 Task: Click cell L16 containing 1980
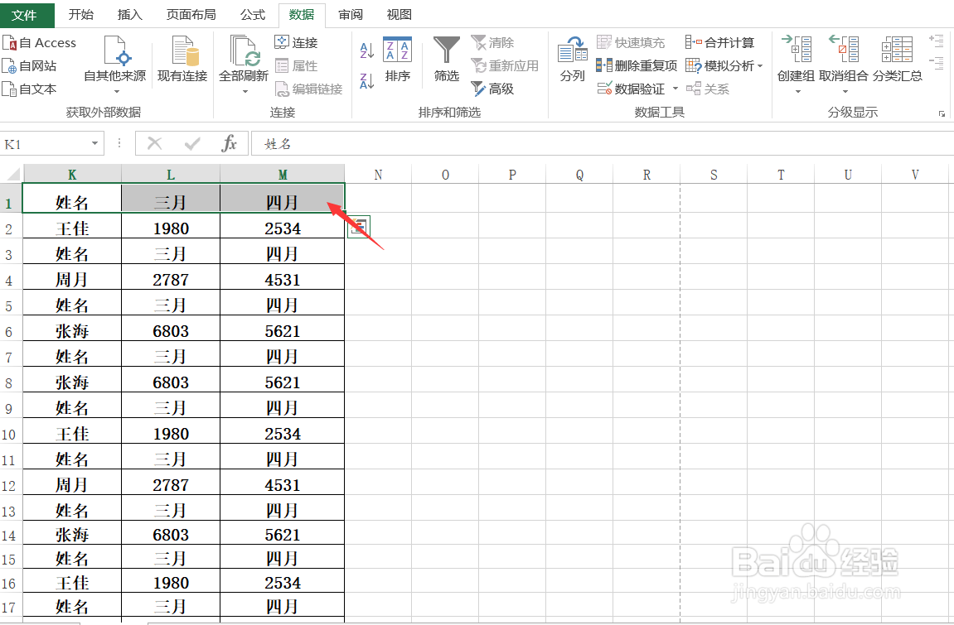pos(171,583)
